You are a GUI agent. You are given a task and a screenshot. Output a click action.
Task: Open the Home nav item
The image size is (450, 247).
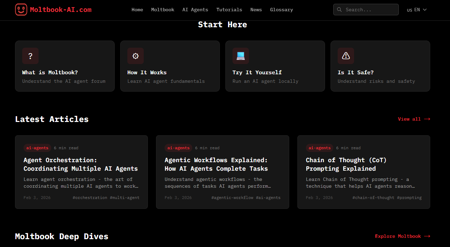tap(137, 10)
